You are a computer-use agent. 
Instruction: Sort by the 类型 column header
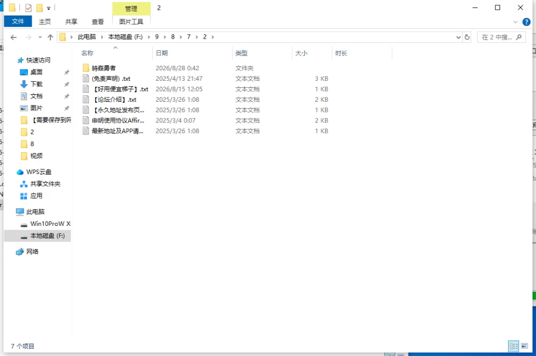[x=241, y=53]
